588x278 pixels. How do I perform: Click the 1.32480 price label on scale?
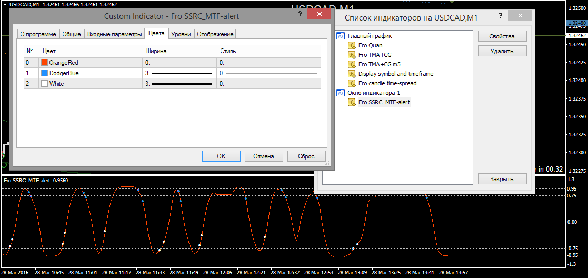[x=577, y=23]
